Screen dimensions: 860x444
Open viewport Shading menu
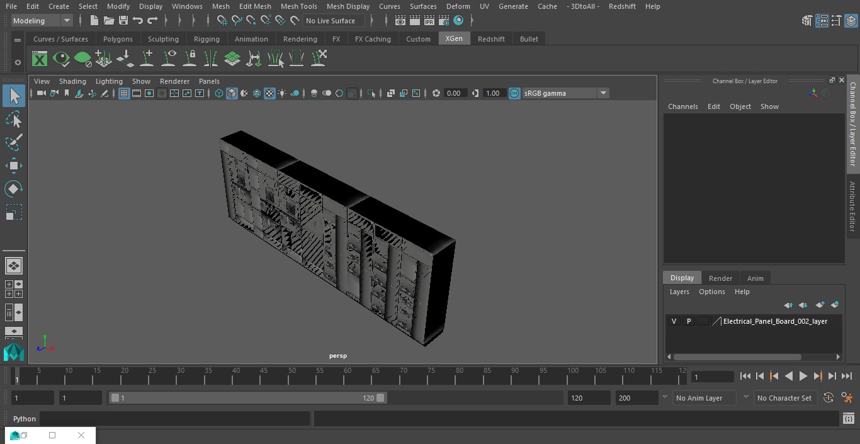[72, 81]
